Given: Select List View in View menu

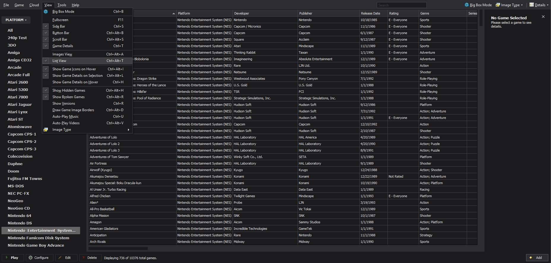Looking at the screenshot, I should click(88, 61).
